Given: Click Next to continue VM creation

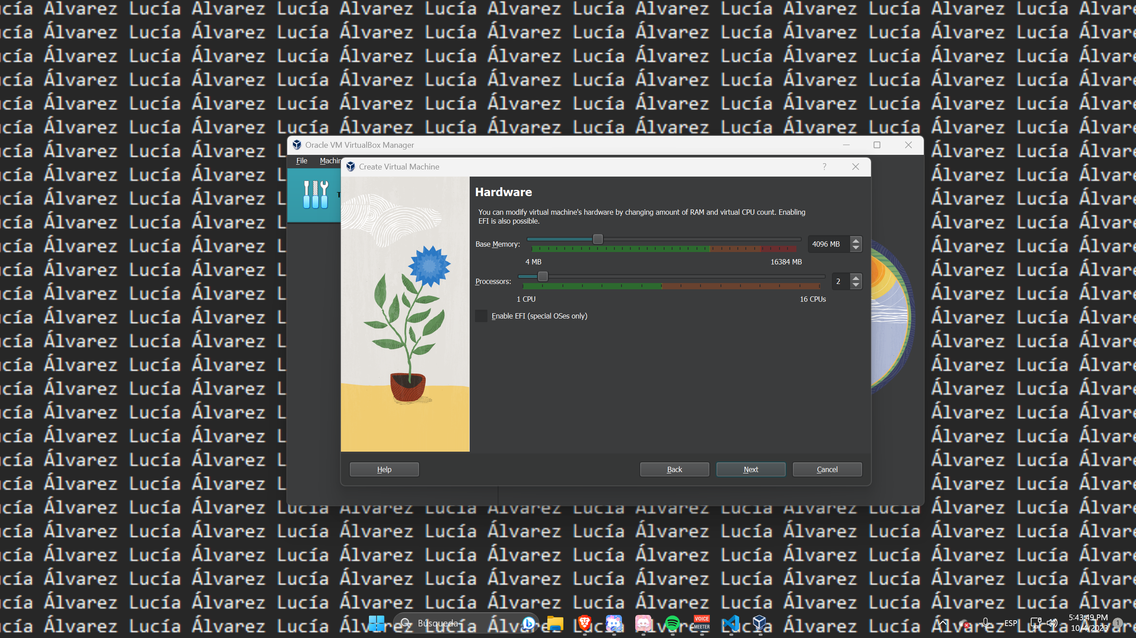Looking at the screenshot, I should [750, 469].
